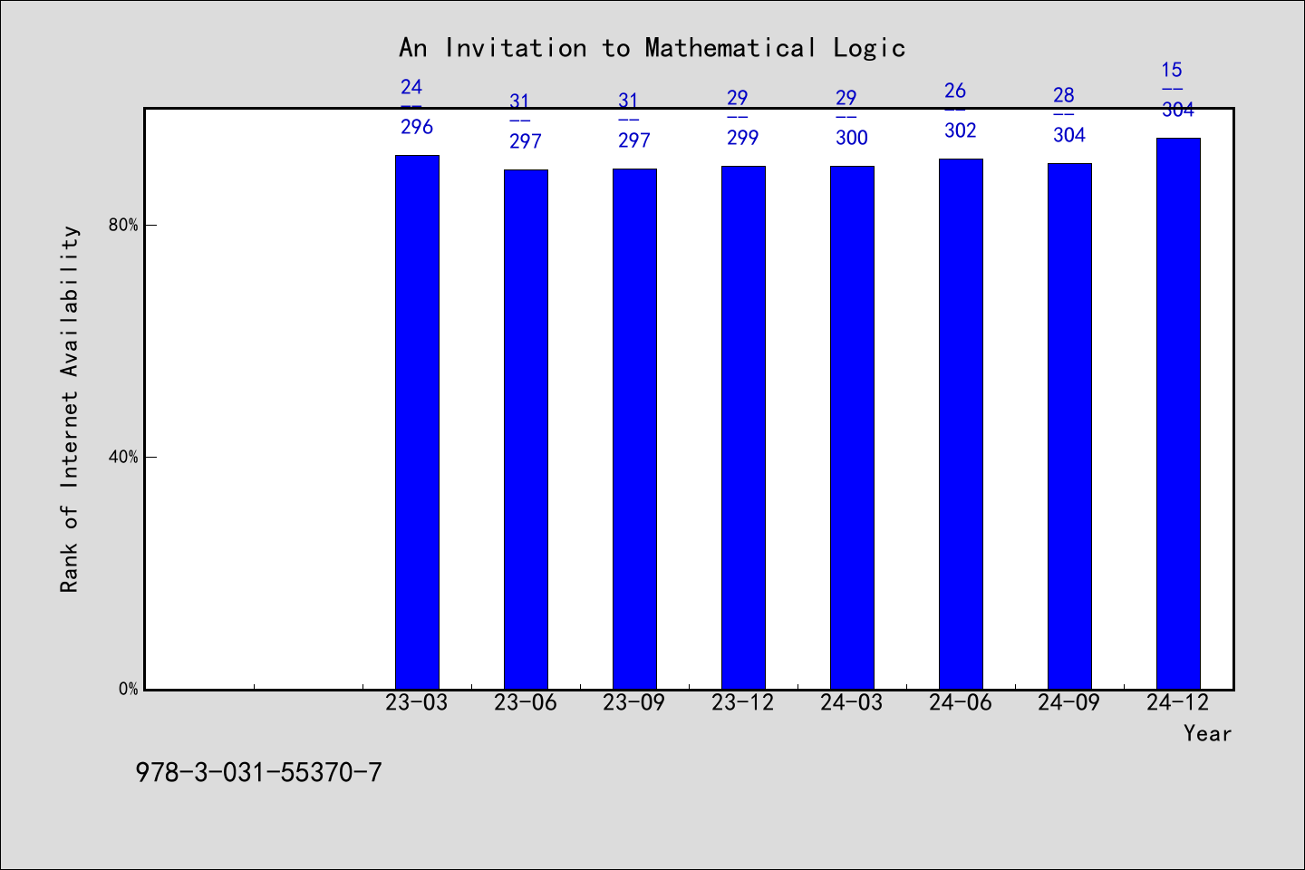Click the x-axis label 24-06
The width and height of the screenshot is (1305, 870).
coord(961,703)
